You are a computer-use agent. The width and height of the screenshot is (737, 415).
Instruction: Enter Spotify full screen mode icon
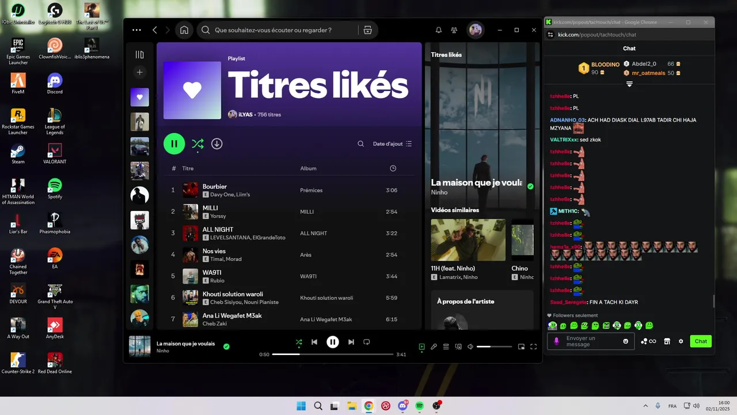coord(534,346)
